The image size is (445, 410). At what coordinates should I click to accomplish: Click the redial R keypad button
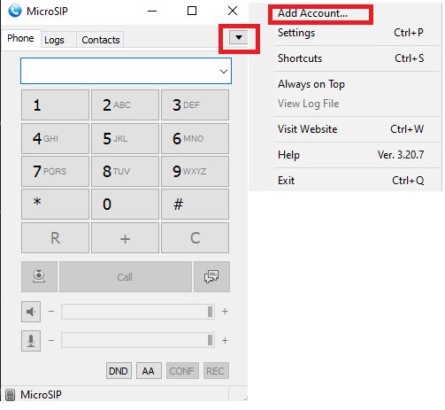pos(55,238)
